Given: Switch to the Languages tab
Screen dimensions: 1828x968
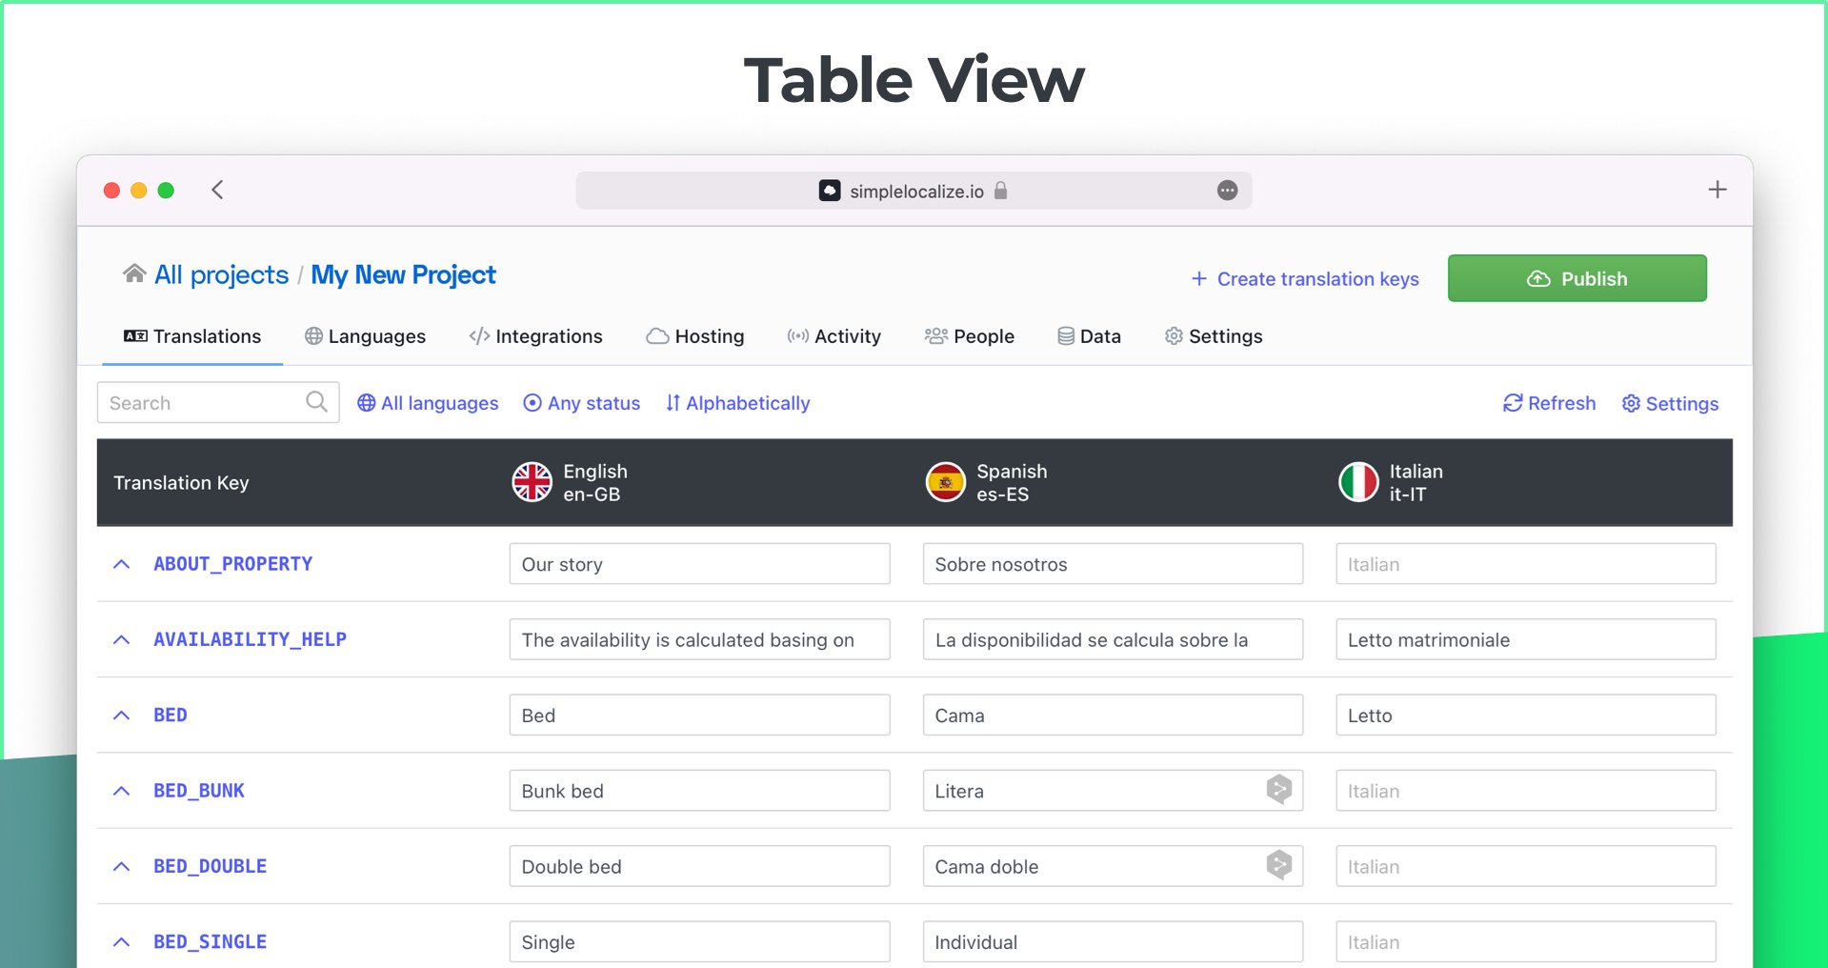Looking at the screenshot, I should (365, 336).
